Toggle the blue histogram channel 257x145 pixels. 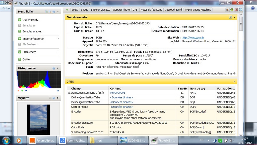pyautogui.click(x=26, y=91)
